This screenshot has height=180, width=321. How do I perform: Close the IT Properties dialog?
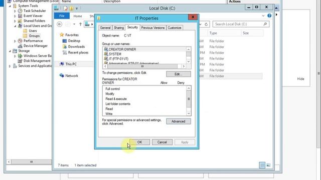[x=193, y=17]
